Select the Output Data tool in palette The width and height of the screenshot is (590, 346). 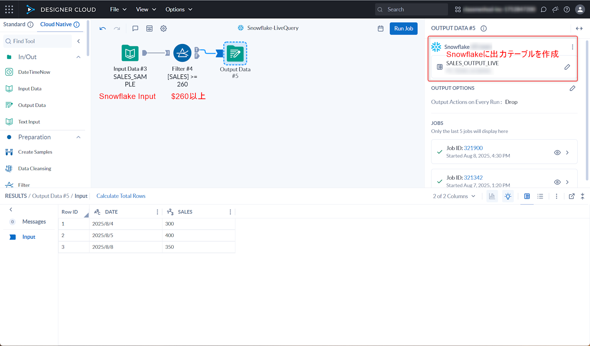click(26, 105)
